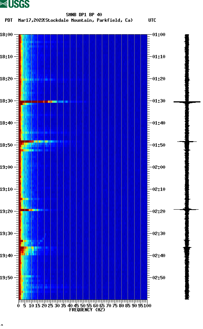Click the UTC timezone label
Viewport: 203px width, 329px height.
pos(152,20)
